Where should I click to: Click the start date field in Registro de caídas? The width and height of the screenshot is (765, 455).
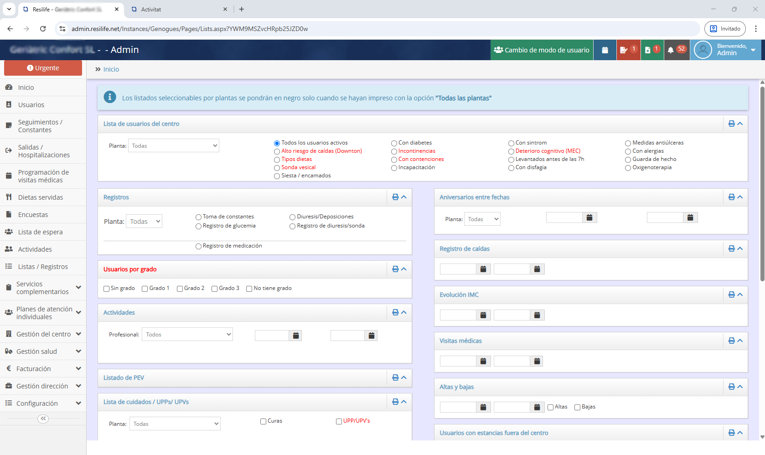(458, 269)
